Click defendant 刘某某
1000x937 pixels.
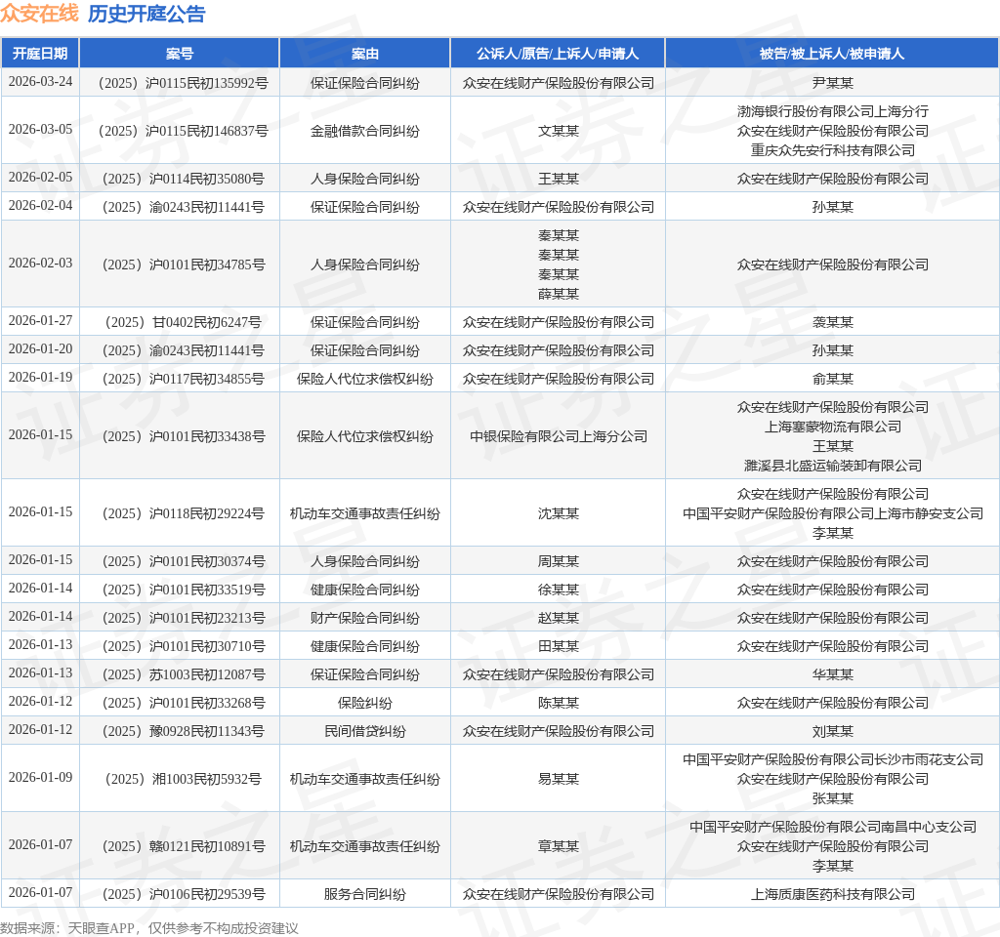click(x=832, y=731)
